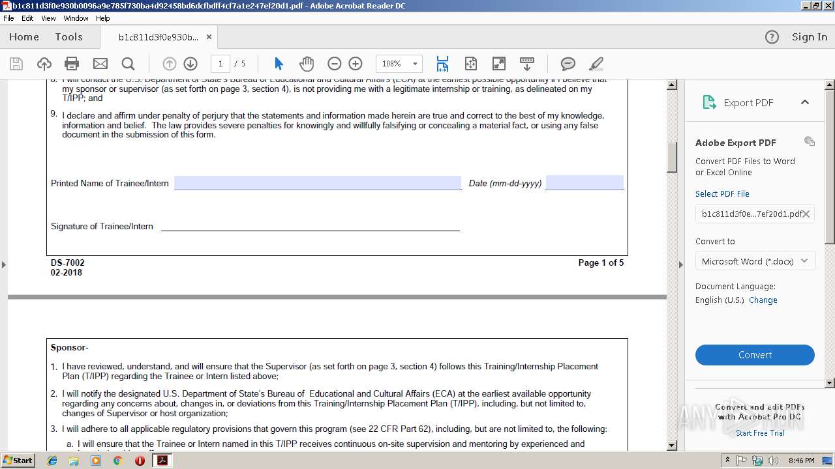Zoom out with the minus icon
The width and height of the screenshot is (835, 469).
click(x=334, y=64)
